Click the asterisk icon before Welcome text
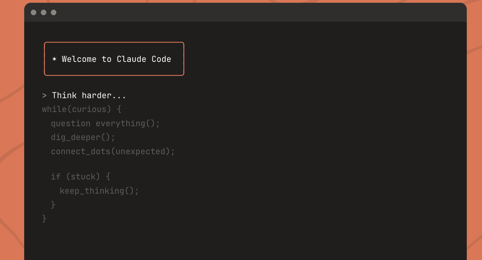The width and height of the screenshot is (482, 260). point(54,59)
